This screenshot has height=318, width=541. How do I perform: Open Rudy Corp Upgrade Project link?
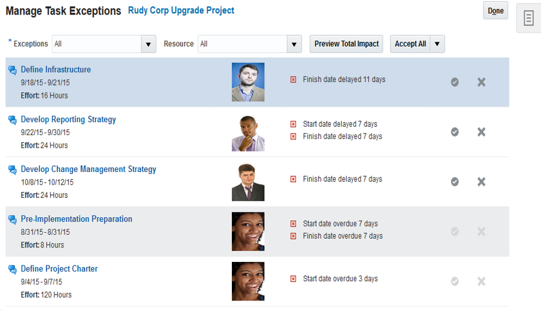[x=181, y=11]
